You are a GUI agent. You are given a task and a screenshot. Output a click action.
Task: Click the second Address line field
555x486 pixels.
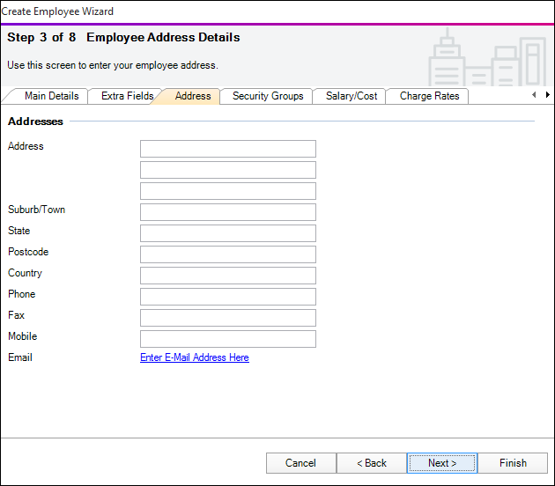click(x=227, y=170)
